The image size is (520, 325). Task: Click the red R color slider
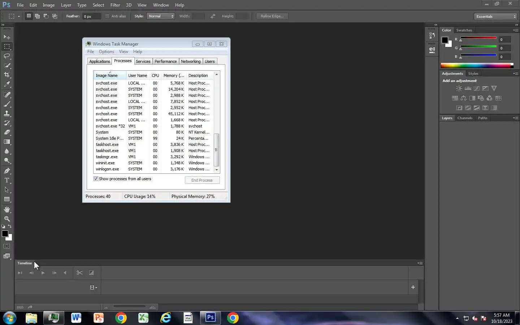[x=478, y=38]
